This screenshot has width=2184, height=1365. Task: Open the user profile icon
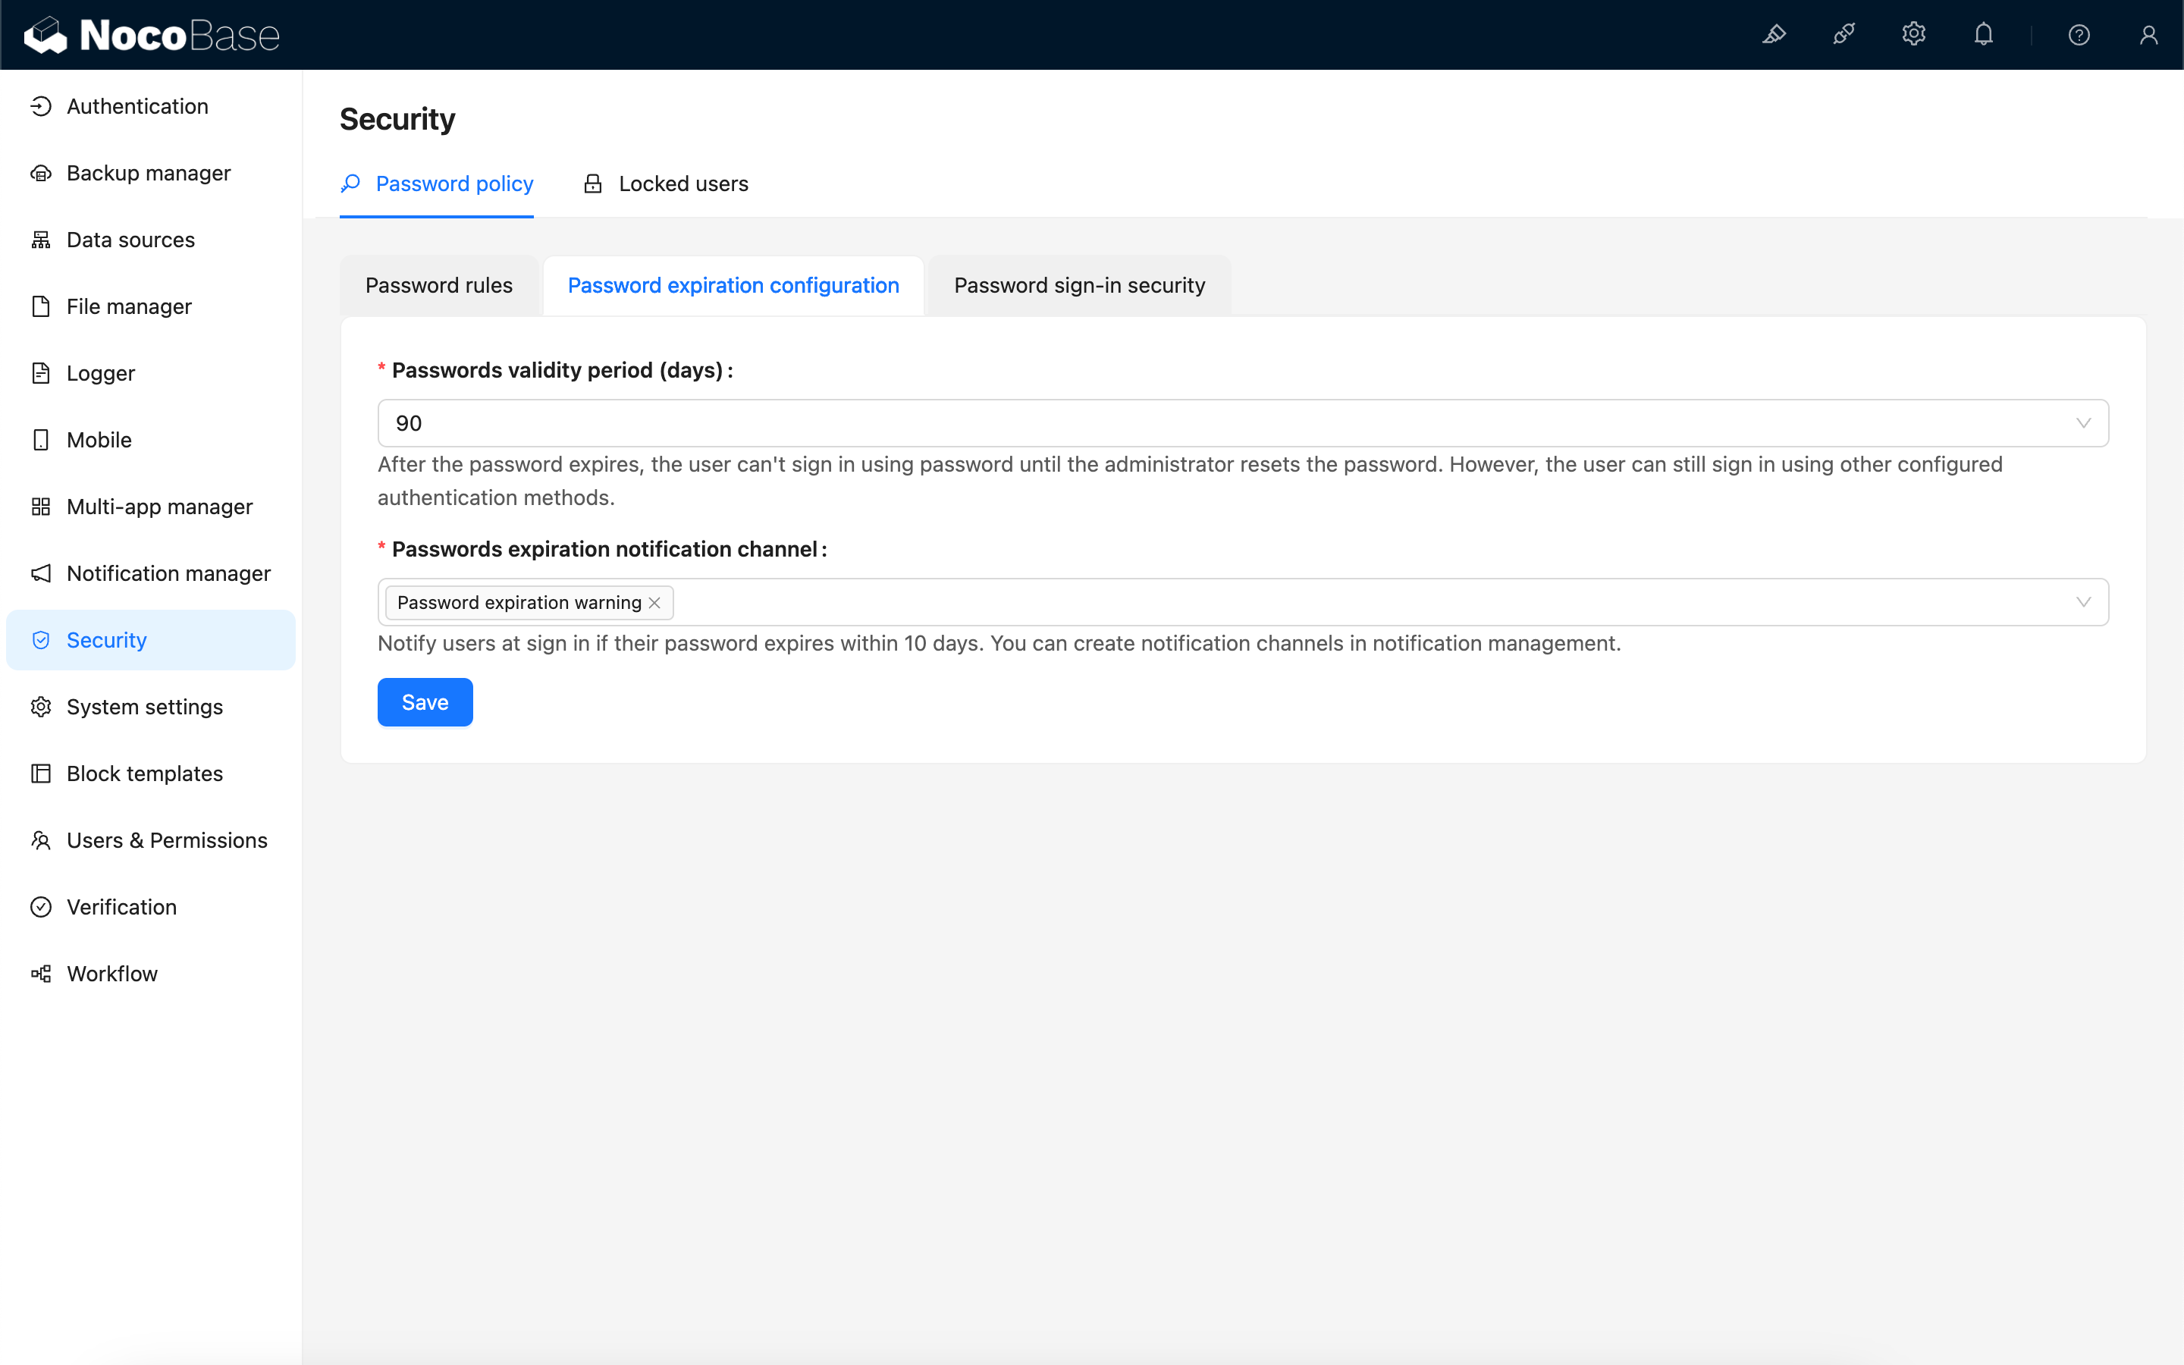(x=2148, y=34)
